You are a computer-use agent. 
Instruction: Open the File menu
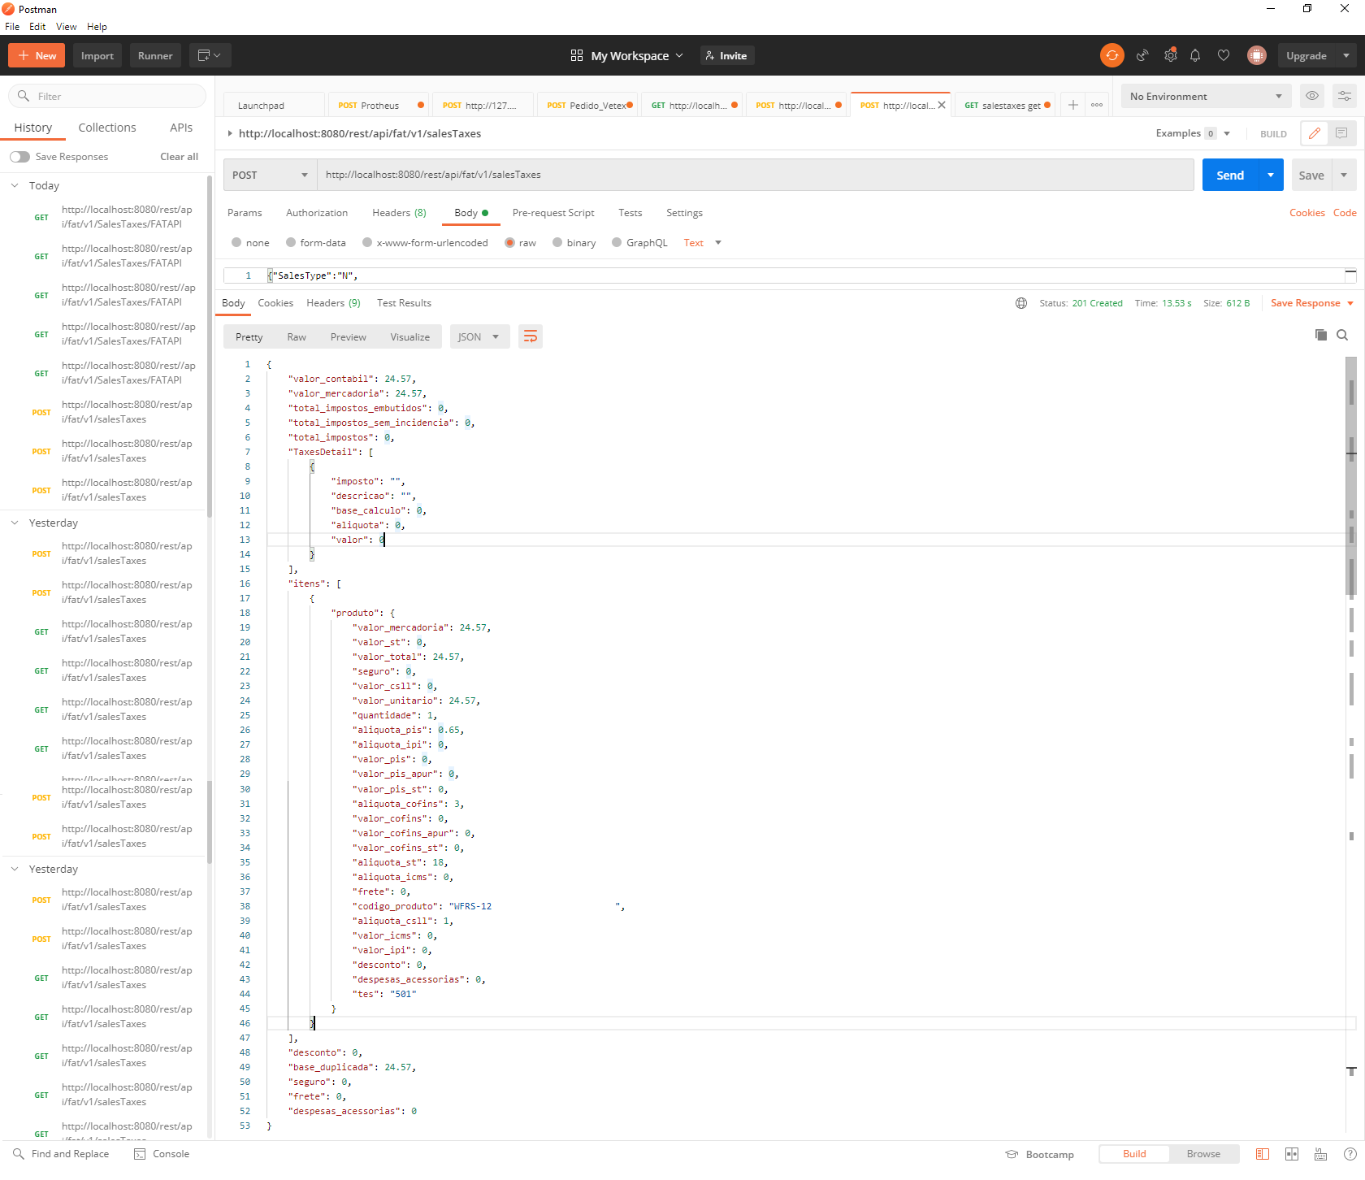12,27
